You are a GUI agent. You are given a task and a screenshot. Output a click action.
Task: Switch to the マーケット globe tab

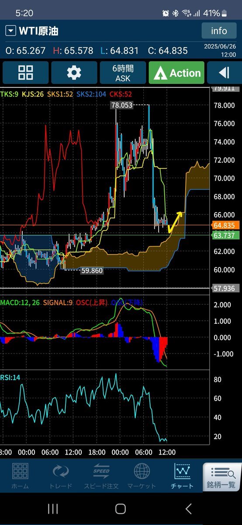pos(142,476)
